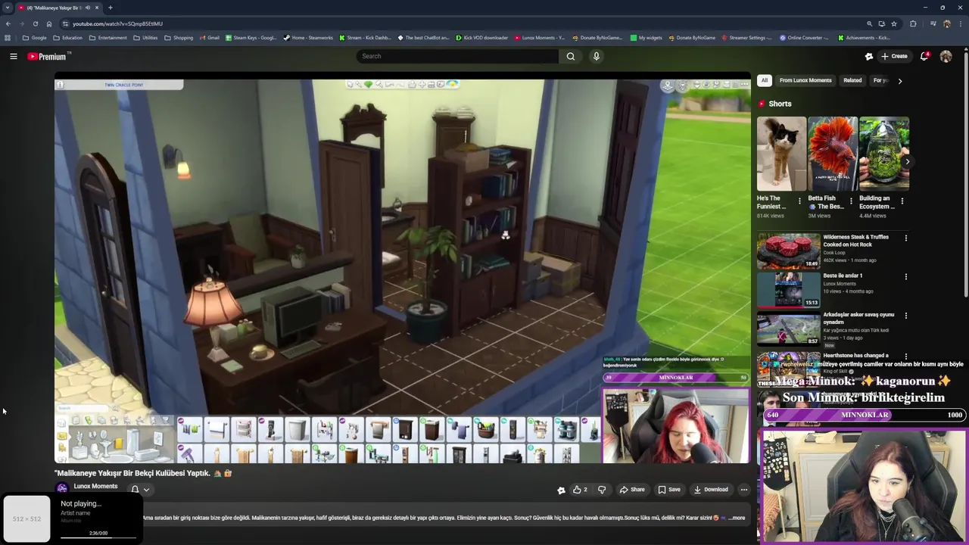969x545 pixels.
Task: Open options for Hearthstone has changed video
Action: [x=906, y=356]
